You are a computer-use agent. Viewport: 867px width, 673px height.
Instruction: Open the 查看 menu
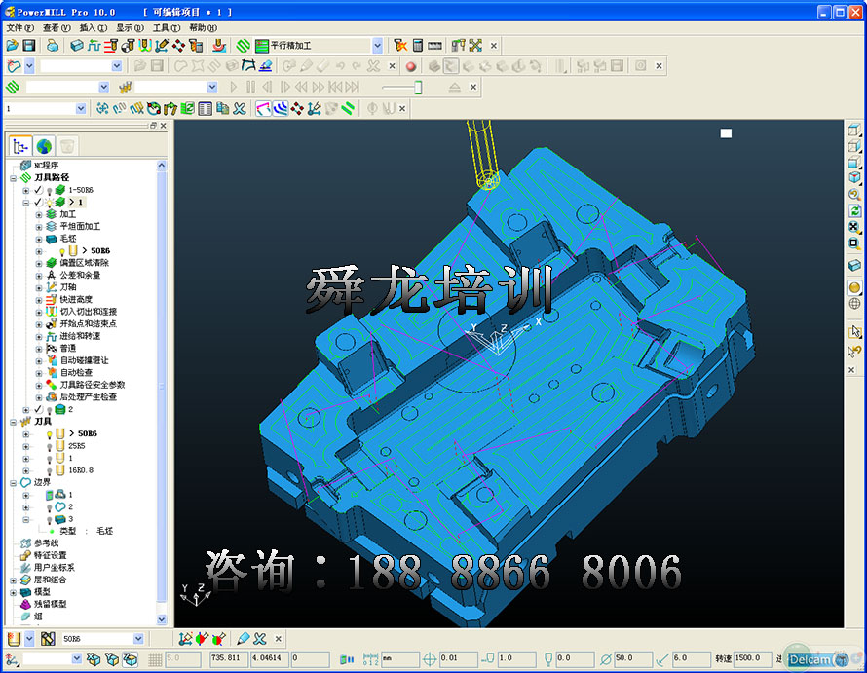[57, 27]
